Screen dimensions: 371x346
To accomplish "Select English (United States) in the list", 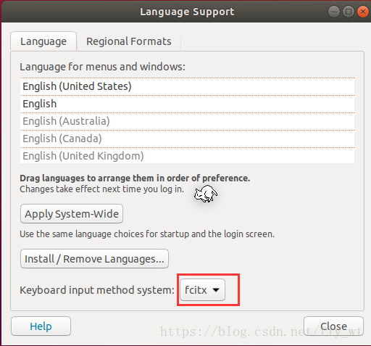I will (x=187, y=86).
